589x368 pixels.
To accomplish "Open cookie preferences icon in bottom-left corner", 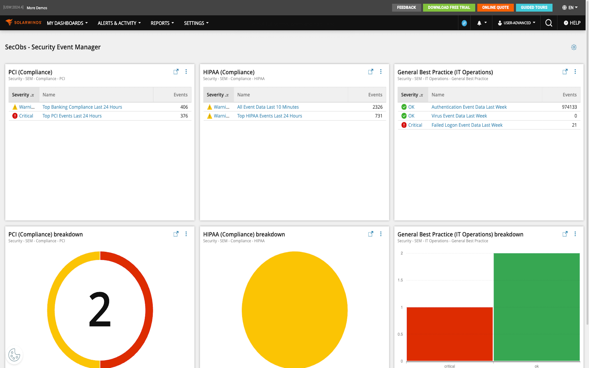I will pos(14,355).
